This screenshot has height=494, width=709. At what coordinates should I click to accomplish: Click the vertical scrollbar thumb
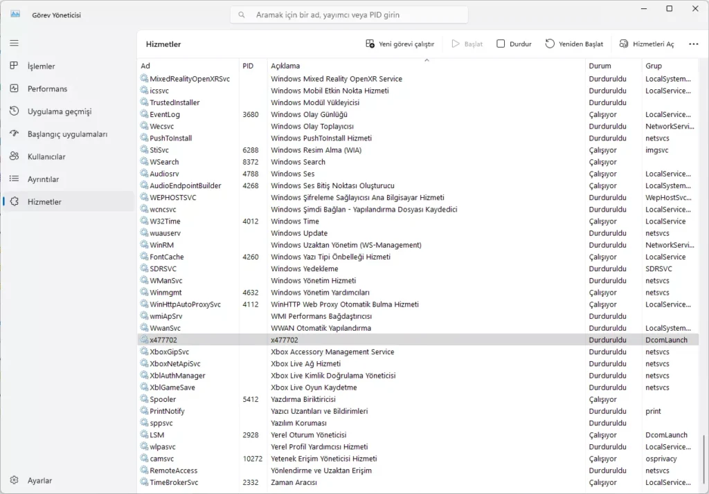pos(704,459)
